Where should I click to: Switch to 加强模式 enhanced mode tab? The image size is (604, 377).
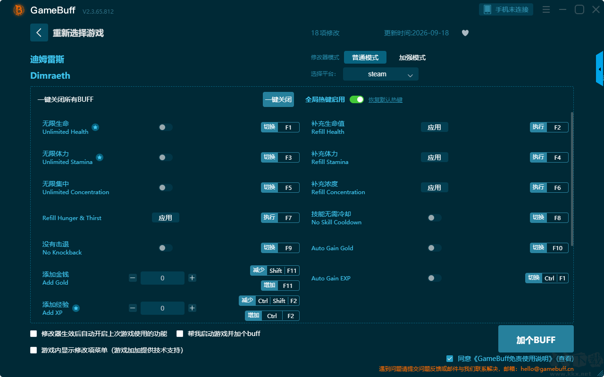pyautogui.click(x=412, y=57)
